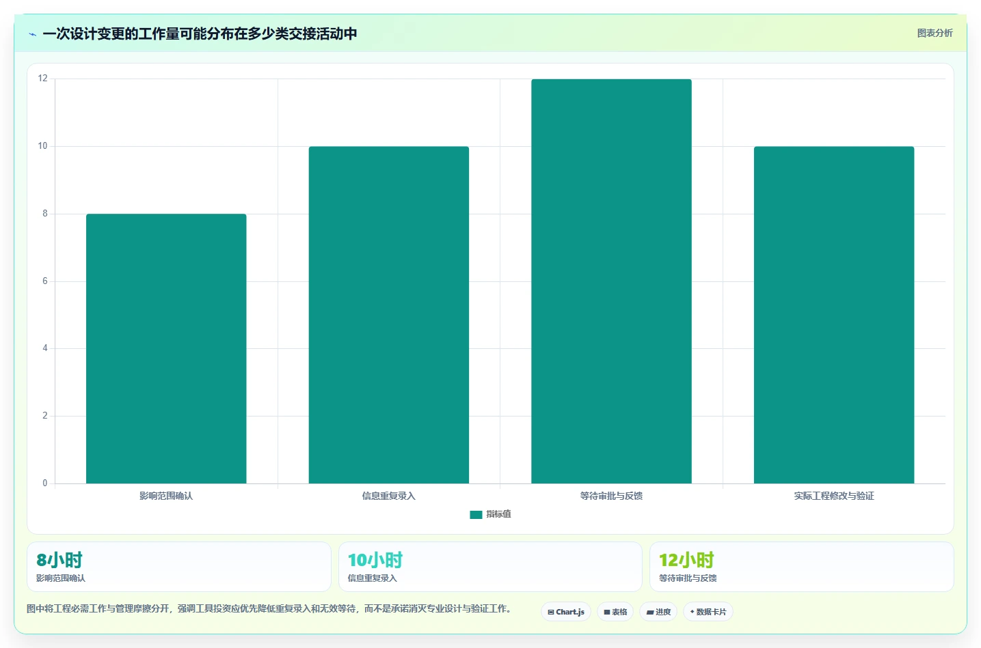Viewport: 981px width, 648px height.
Task: Click the lightning icon beside the title
Action: tap(32, 34)
